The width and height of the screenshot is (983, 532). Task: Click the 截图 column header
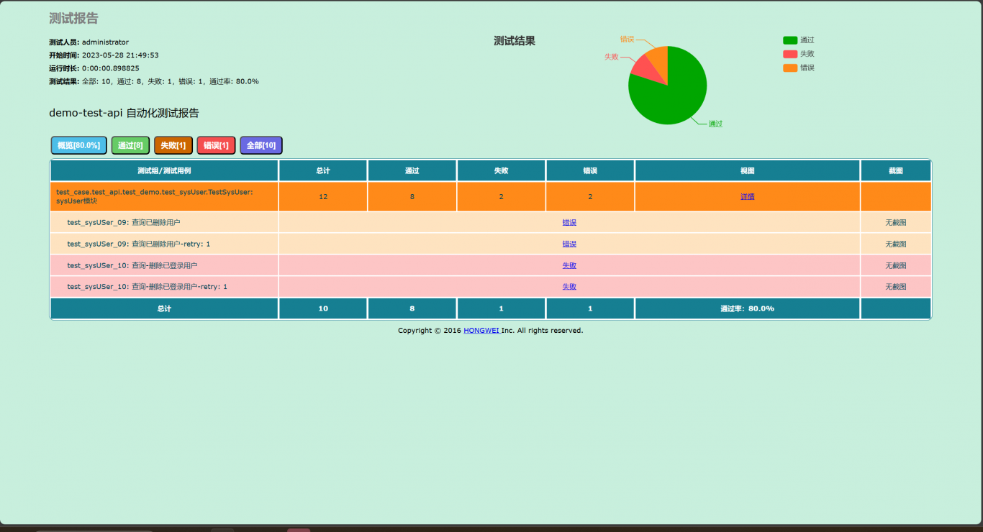click(x=896, y=171)
